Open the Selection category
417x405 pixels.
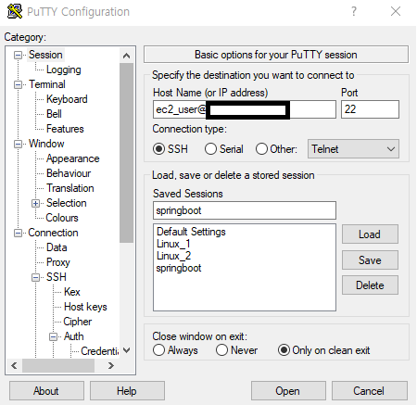click(x=67, y=203)
